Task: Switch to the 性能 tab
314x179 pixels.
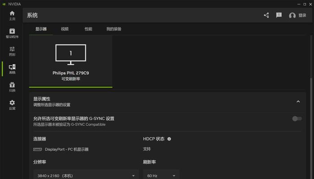Action: click(x=88, y=29)
